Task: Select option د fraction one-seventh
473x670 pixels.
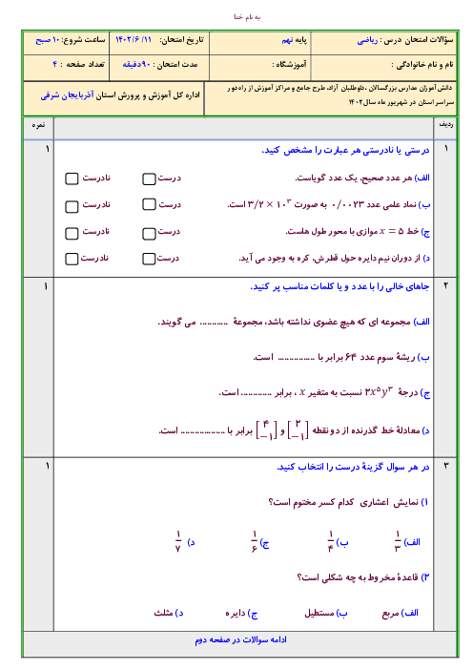Action: pos(185,542)
